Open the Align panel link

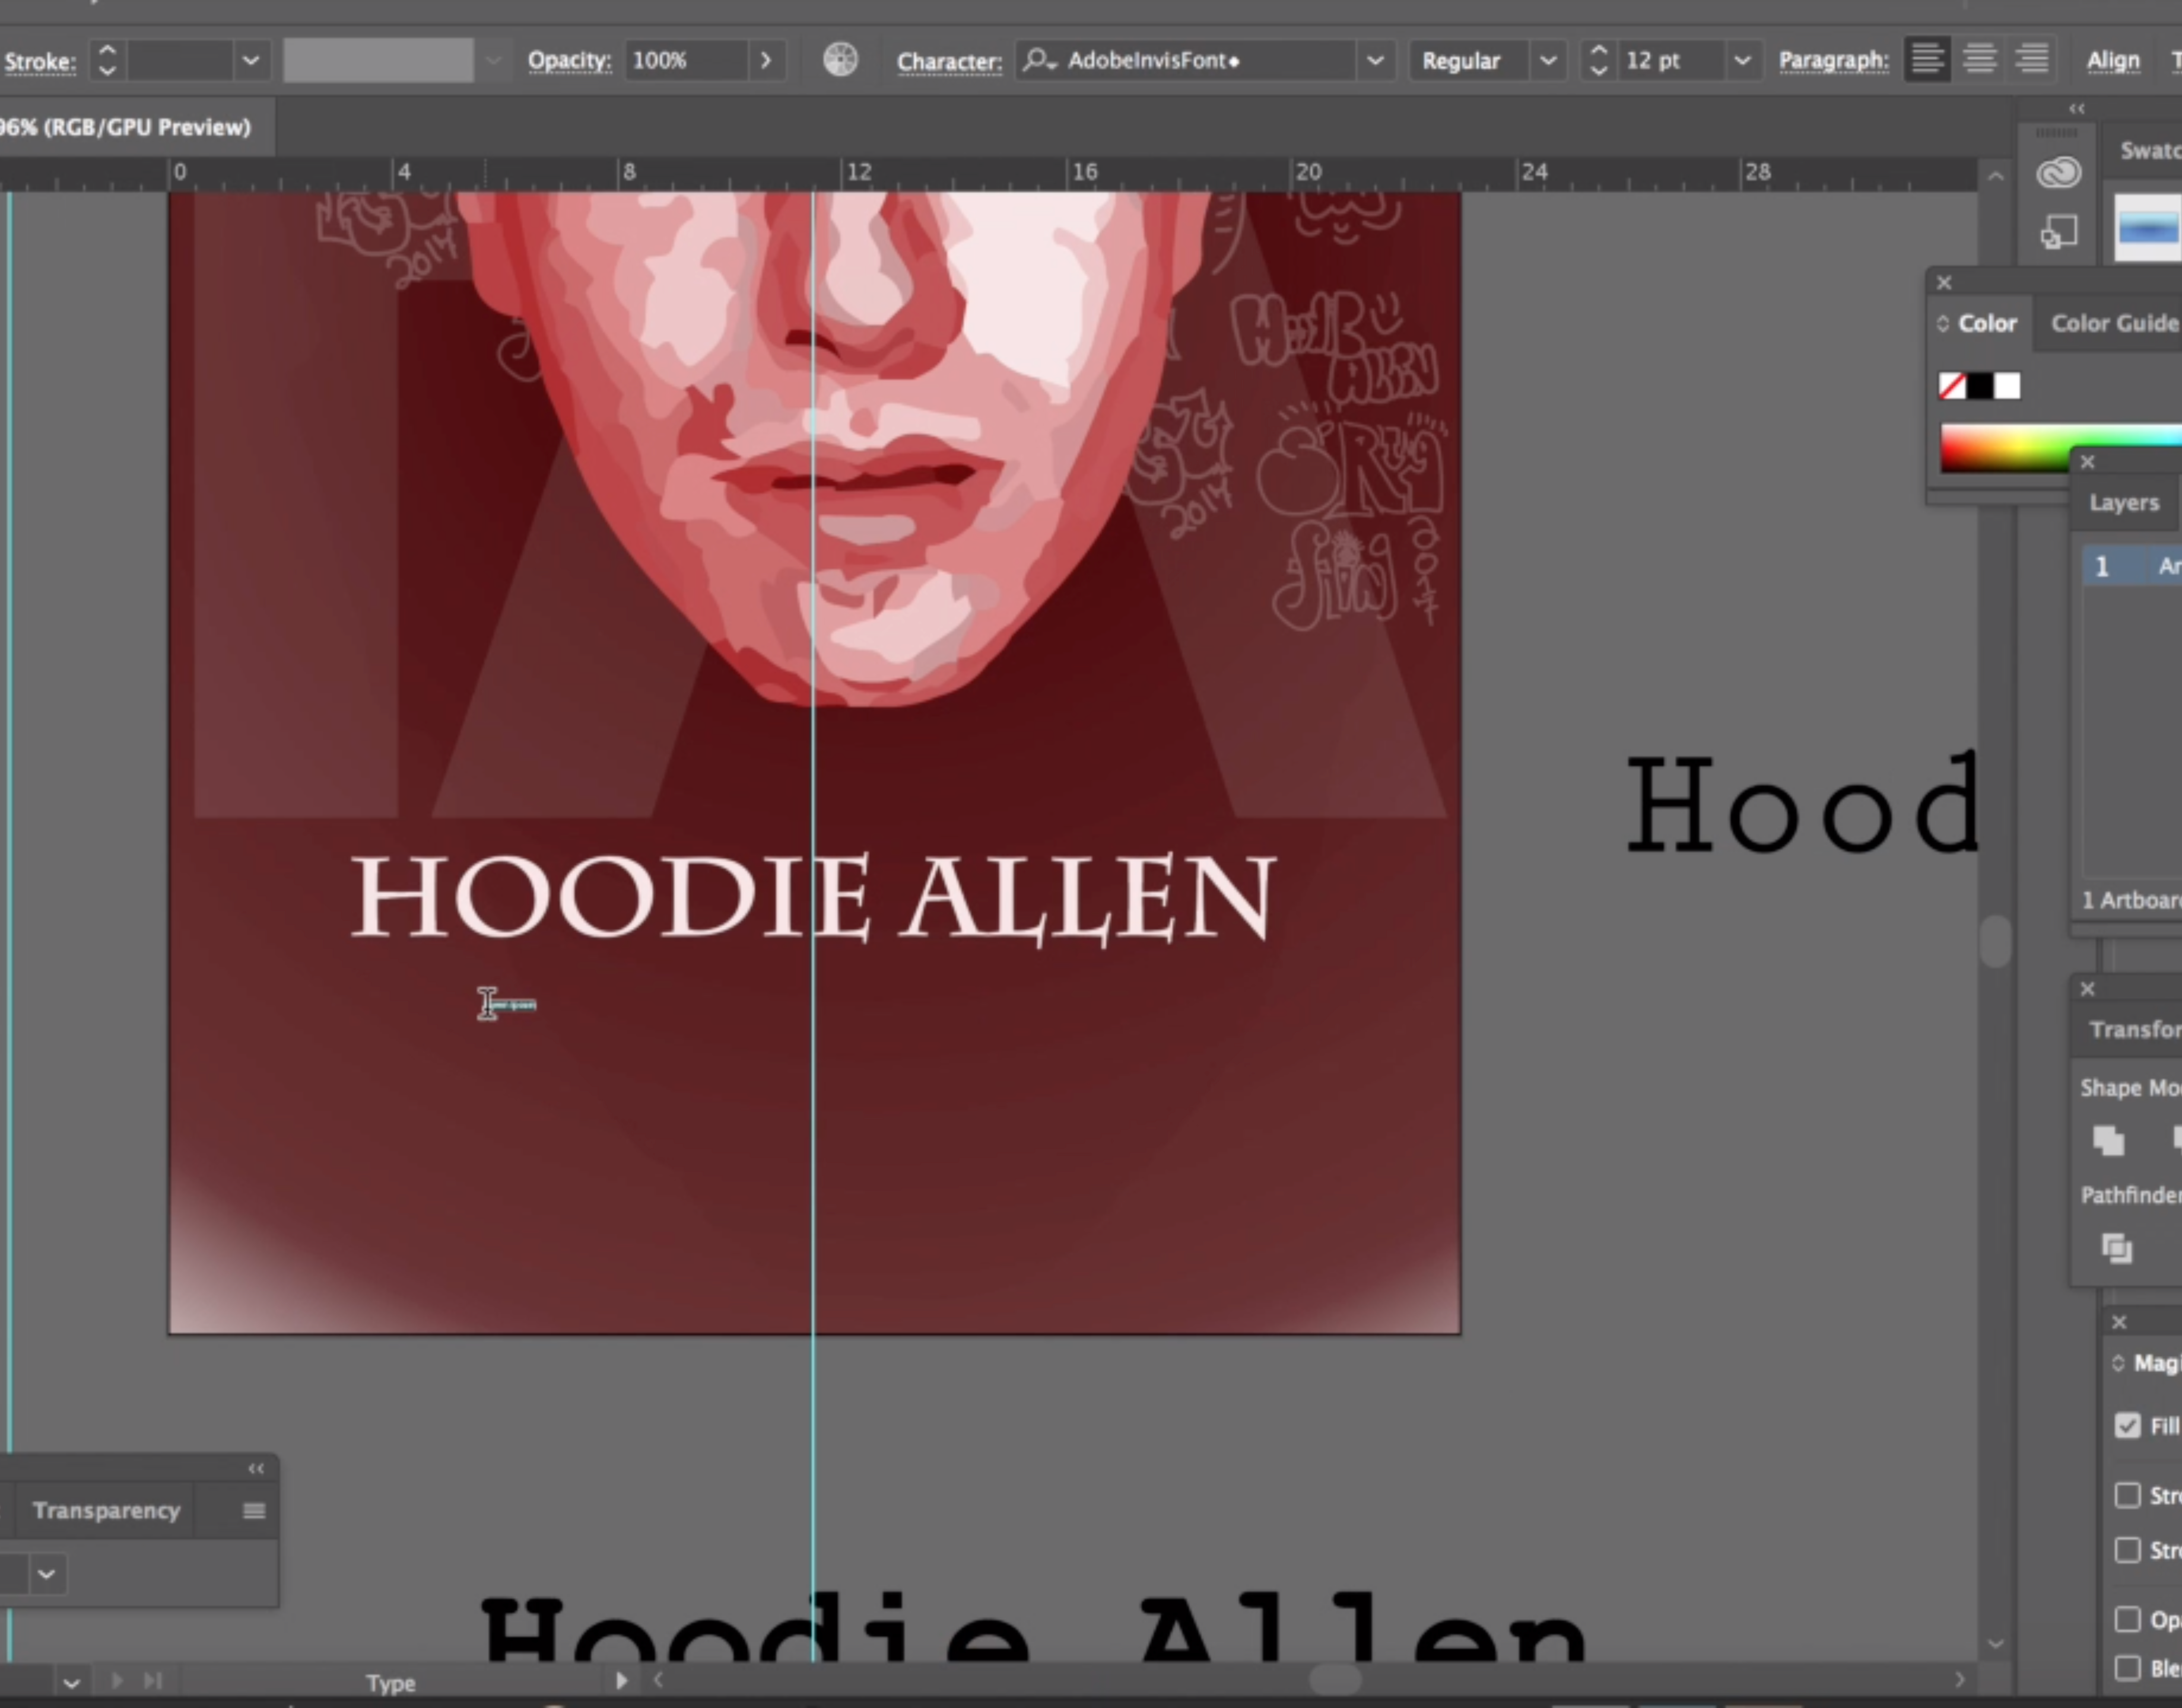2113,61
